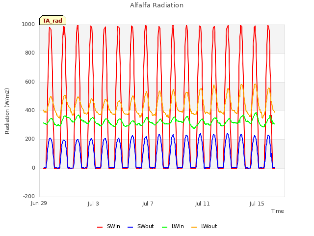The height and width of the screenshot is (236, 314).
Task: Click the red SWin legend color marker
Action: [x=100, y=227]
